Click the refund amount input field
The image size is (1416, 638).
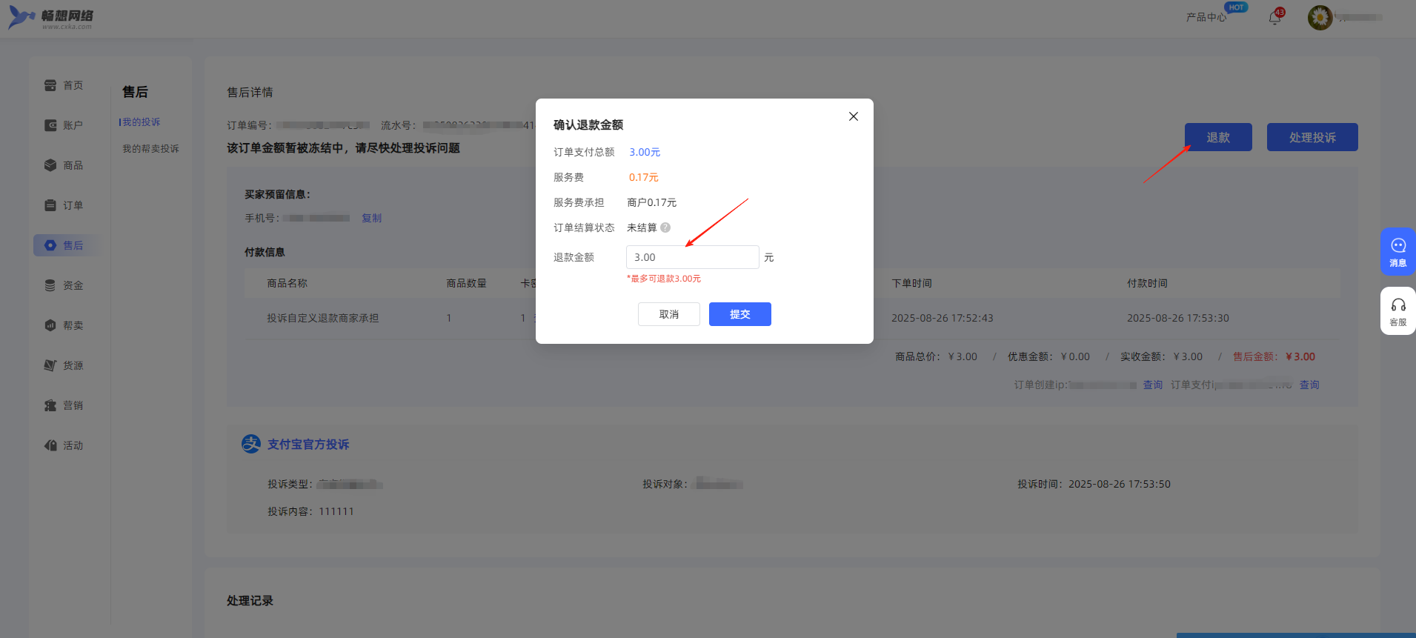tap(692, 257)
